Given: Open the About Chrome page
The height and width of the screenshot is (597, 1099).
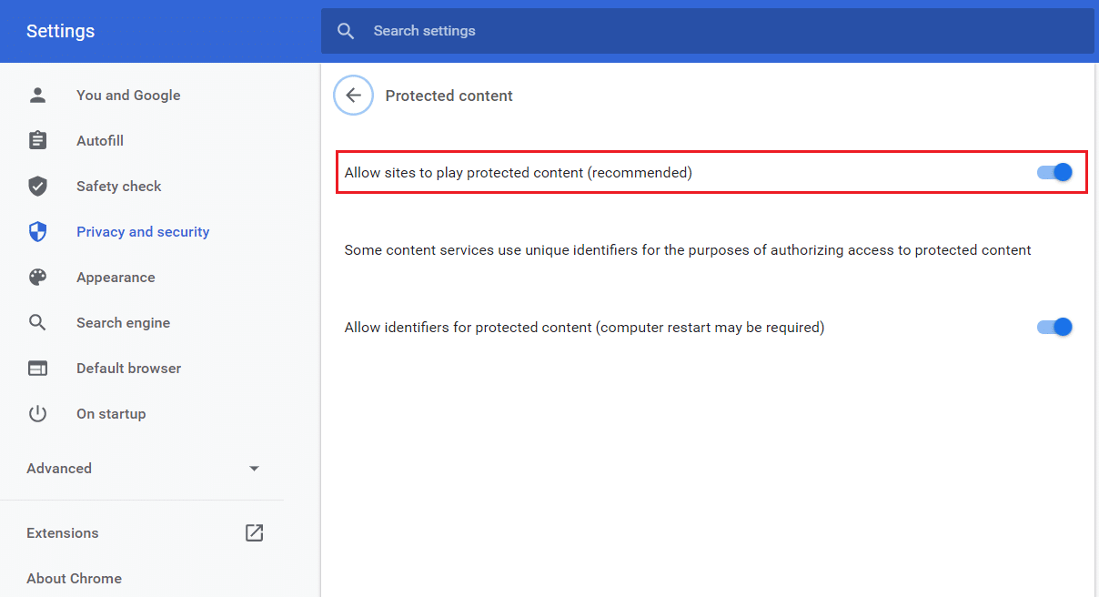Looking at the screenshot, I should (74, 578).
